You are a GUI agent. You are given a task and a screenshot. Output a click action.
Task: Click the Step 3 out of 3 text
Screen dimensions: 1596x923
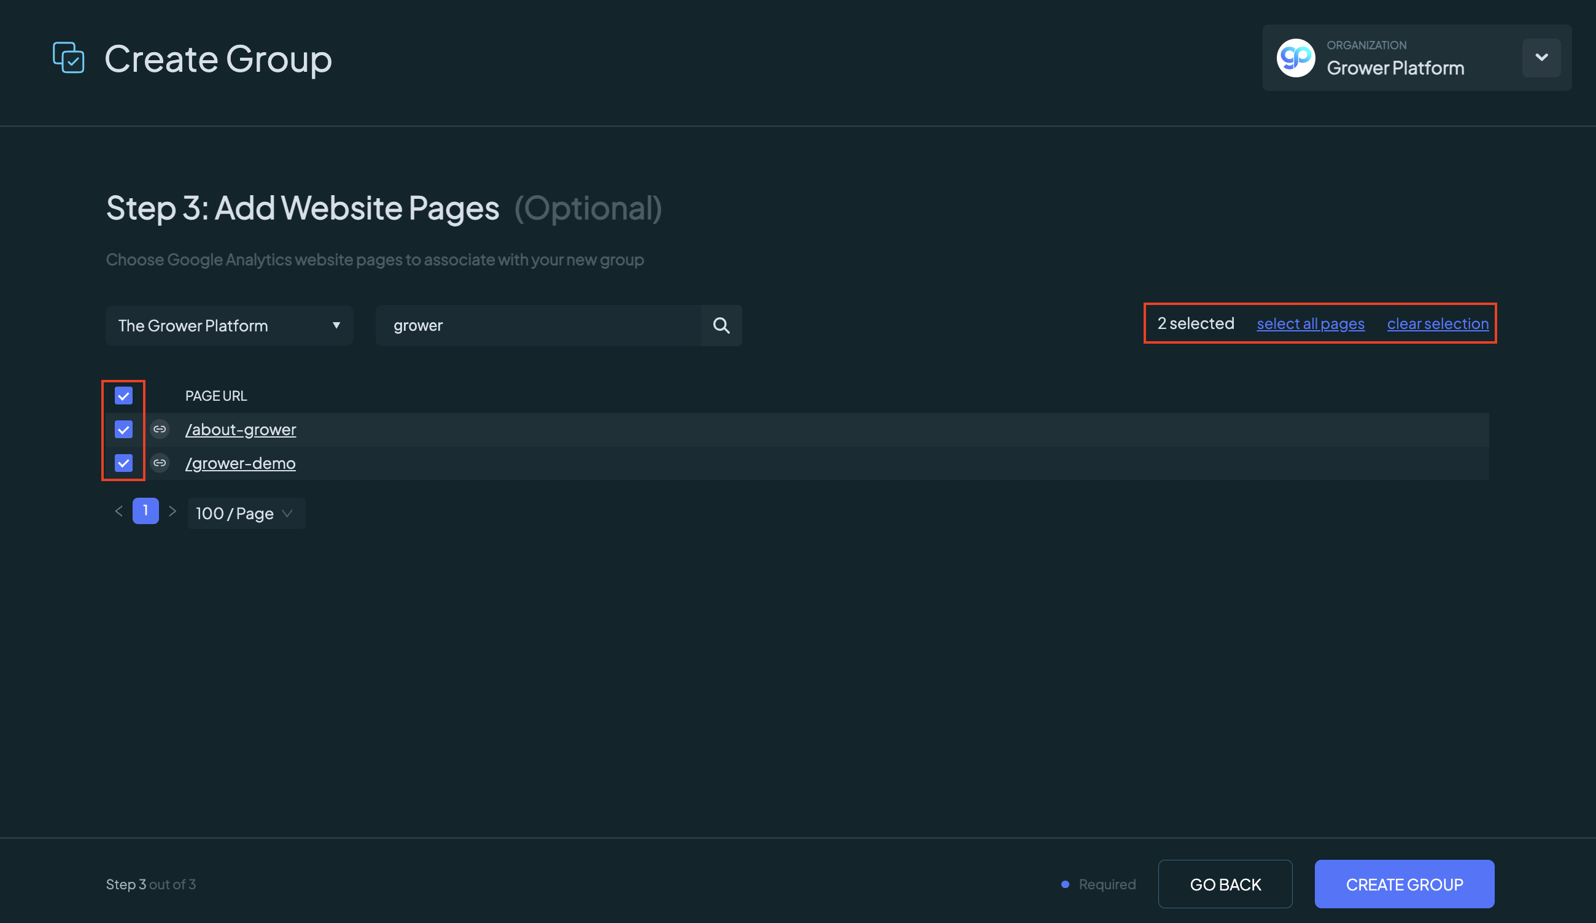coord(151,884)
